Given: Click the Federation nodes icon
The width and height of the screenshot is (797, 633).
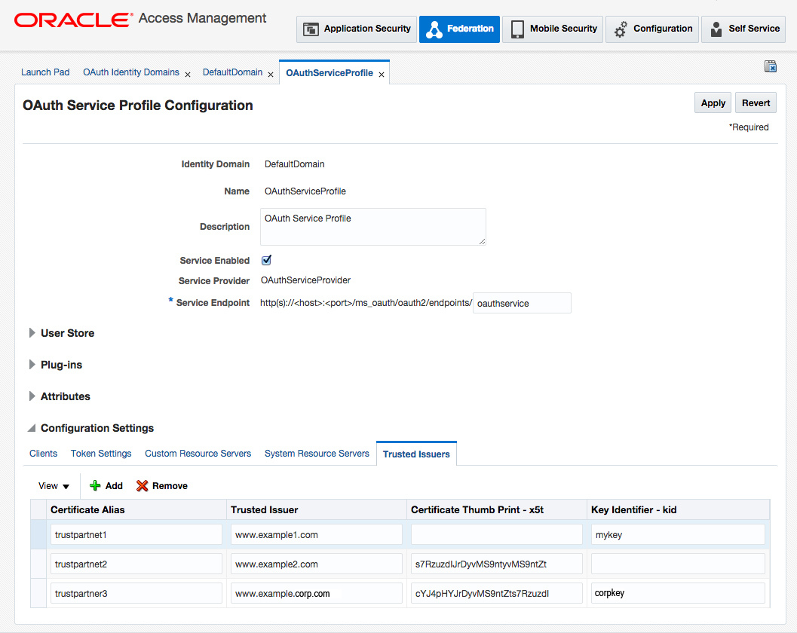Looking at the screenshot, I should coord(434,29).
